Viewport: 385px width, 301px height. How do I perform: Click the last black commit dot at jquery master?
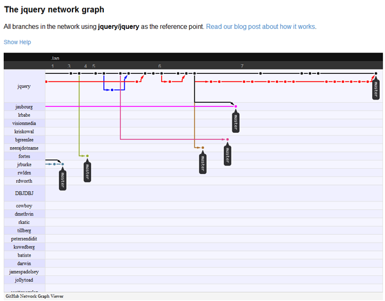point(375,73)
